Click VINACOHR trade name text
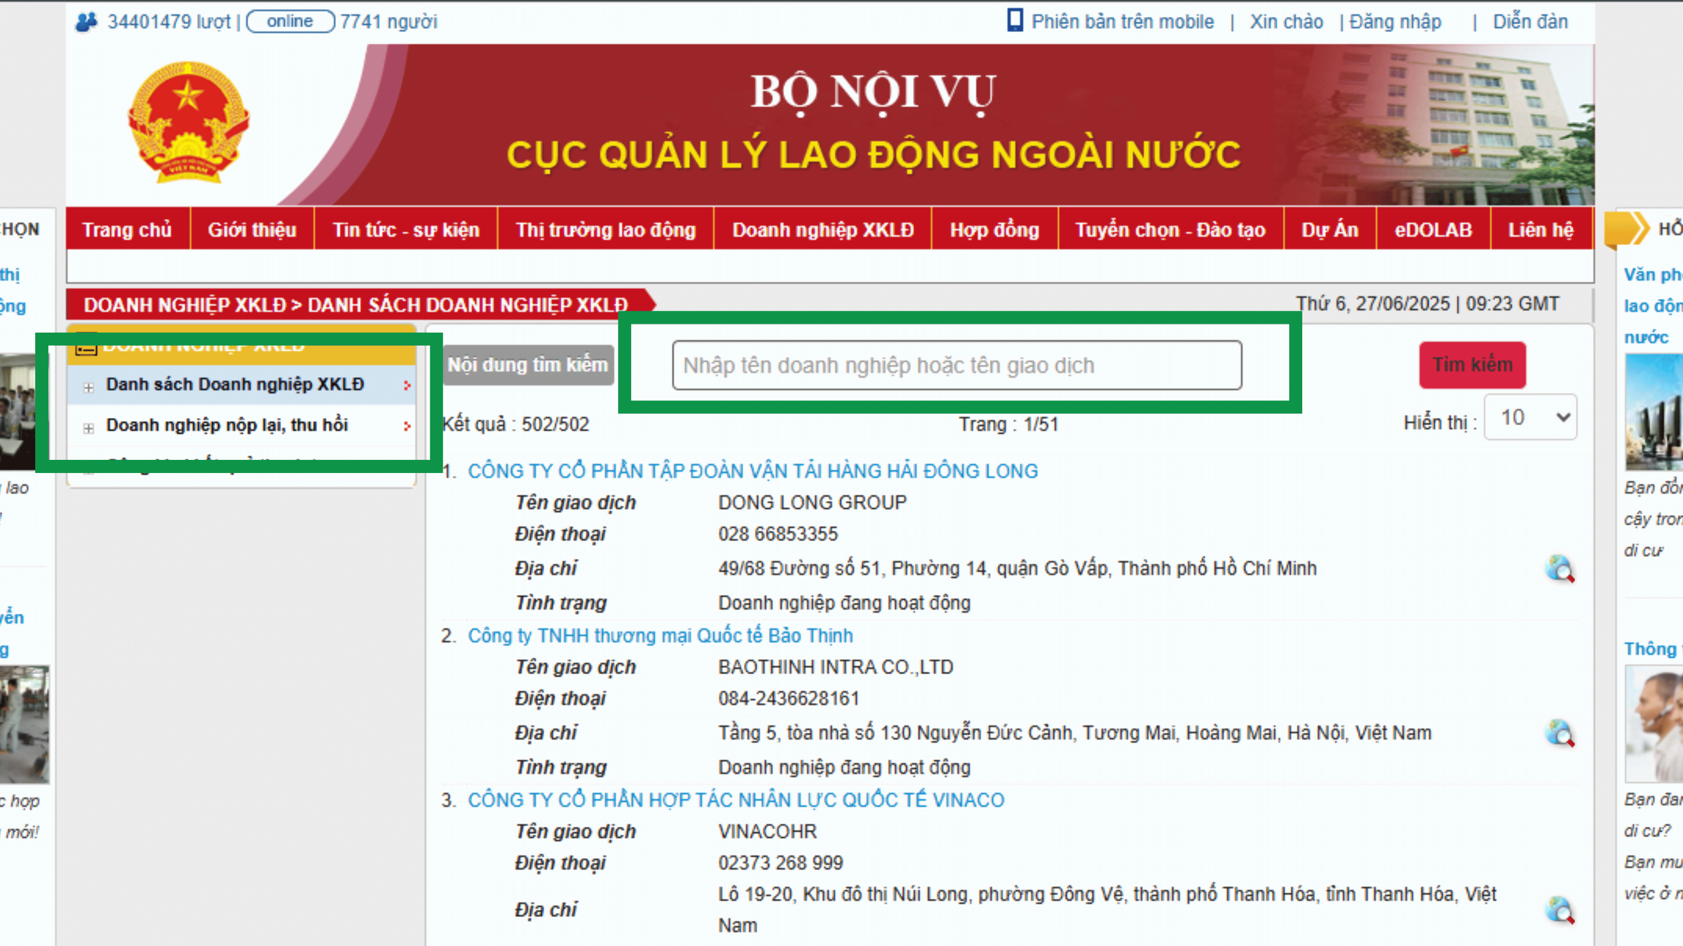This screenshot has height=946, width=1683. (768, 832)
